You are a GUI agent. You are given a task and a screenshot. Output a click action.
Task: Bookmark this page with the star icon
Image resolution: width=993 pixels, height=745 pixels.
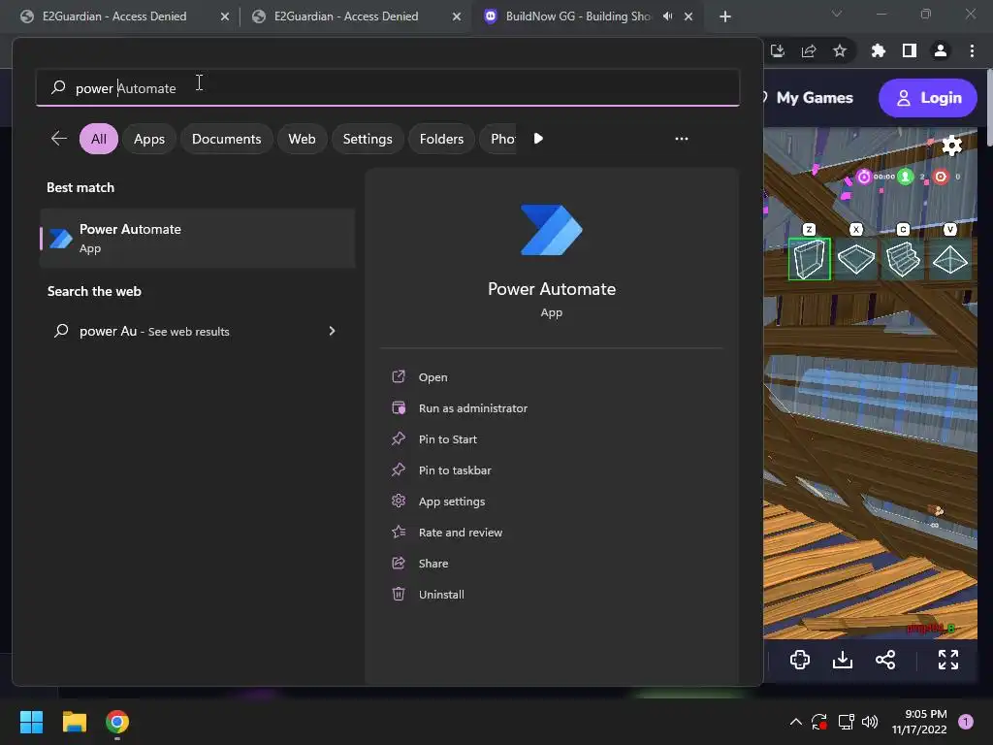[x=840, y=50]
